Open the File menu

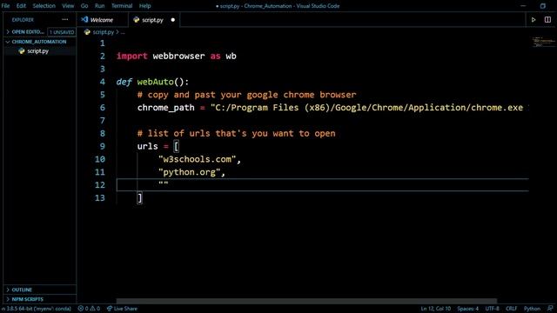[6, 6]
